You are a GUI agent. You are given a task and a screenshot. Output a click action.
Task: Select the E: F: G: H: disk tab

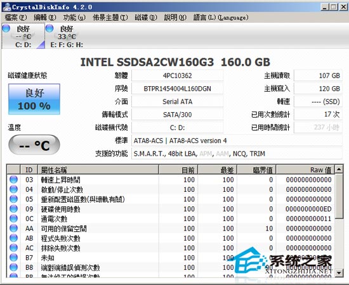tap(67, 36)
